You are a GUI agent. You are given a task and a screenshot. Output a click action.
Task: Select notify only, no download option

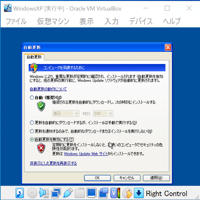click(32, 131)
